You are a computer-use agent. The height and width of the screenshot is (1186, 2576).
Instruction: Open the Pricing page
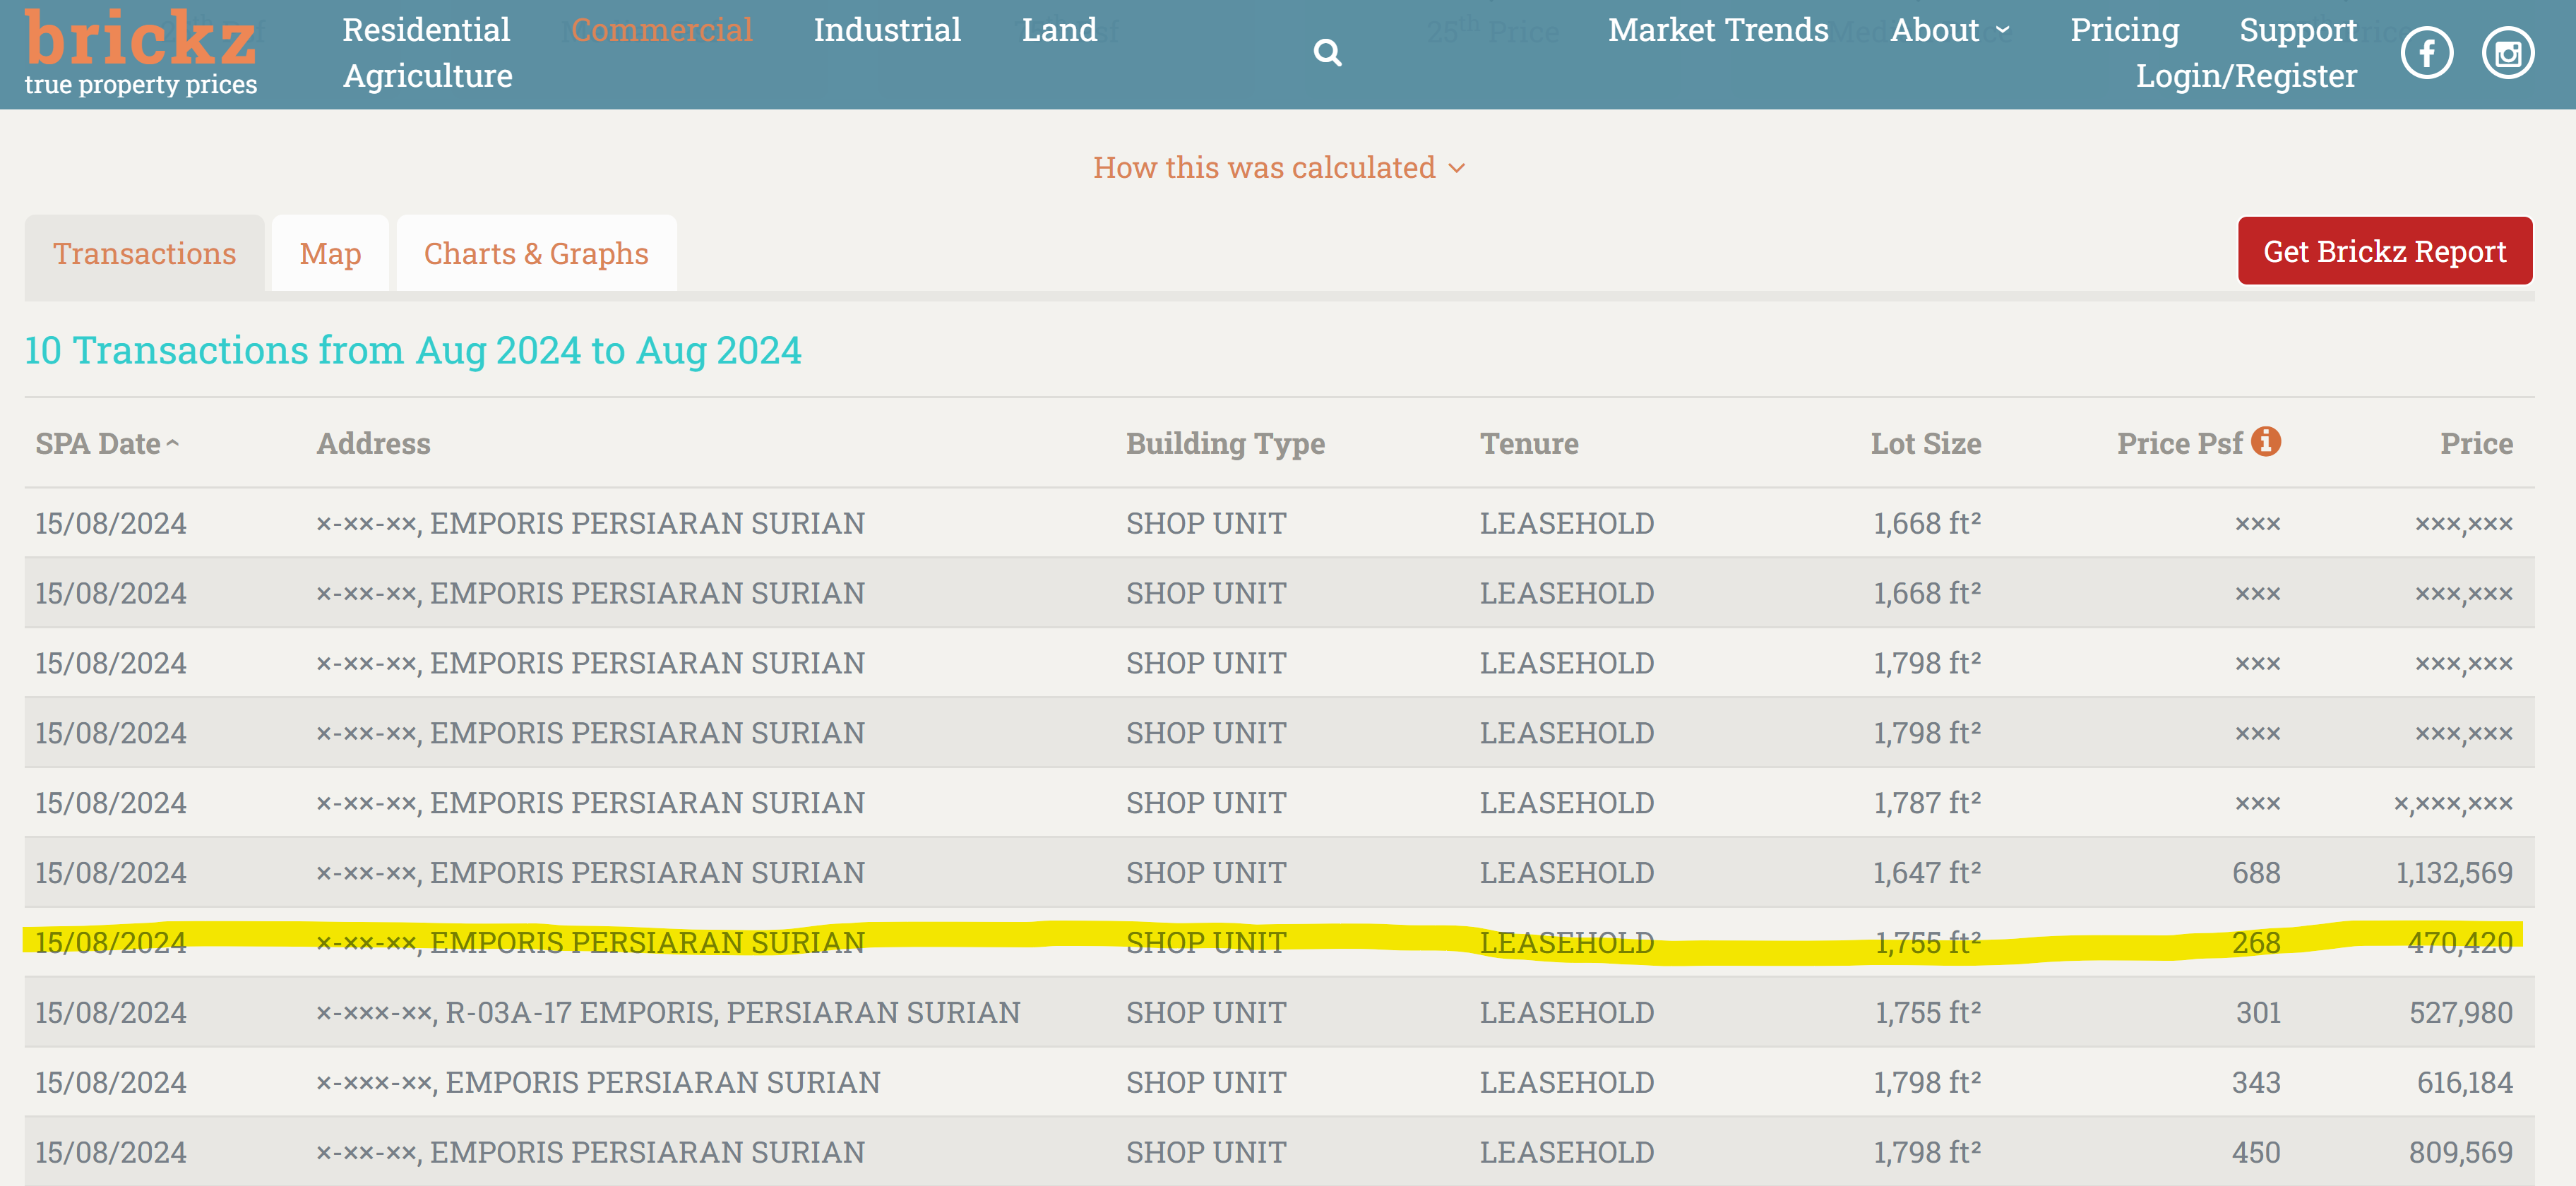(x=2124, y=30)
